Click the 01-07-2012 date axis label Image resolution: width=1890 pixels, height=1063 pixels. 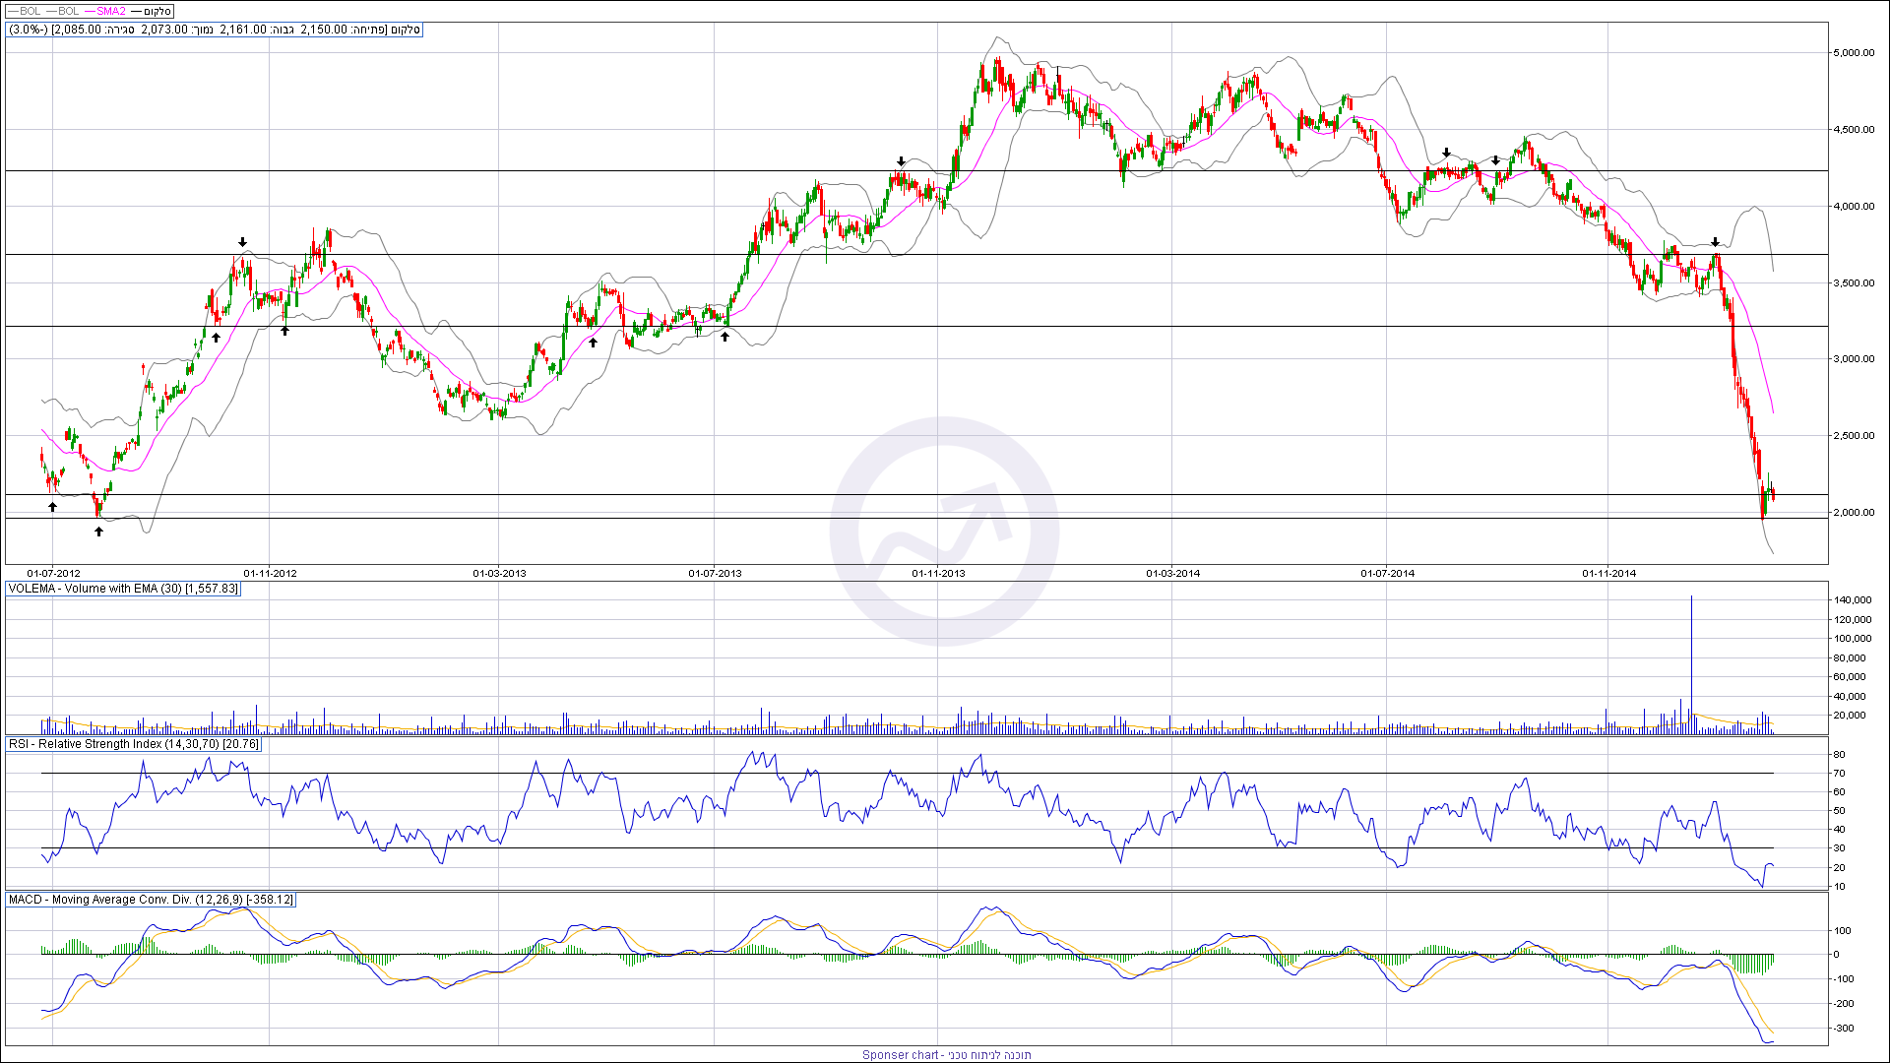click(53, 573)
